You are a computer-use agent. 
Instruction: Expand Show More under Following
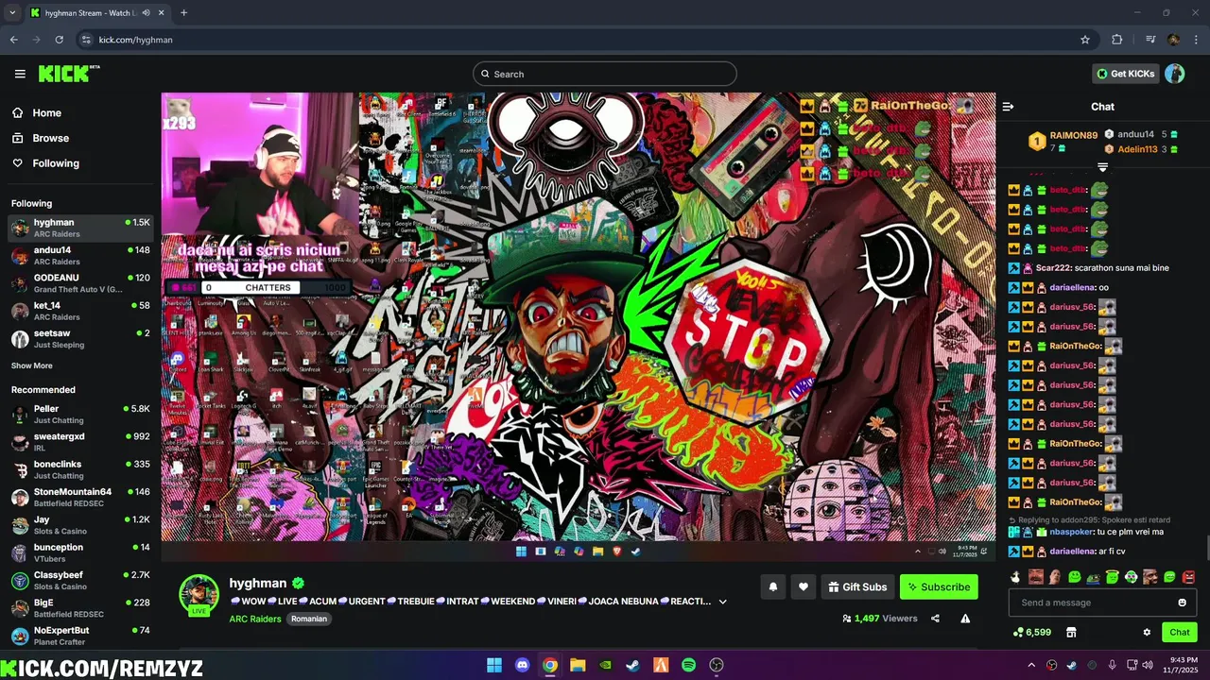coord(32,365)
